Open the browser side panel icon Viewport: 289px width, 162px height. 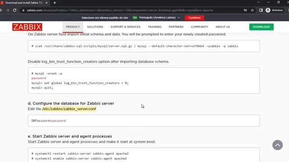(x=261, y=10)
